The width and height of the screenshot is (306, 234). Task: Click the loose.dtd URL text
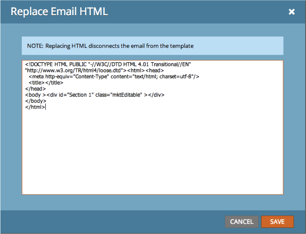[x=64, y=70]
